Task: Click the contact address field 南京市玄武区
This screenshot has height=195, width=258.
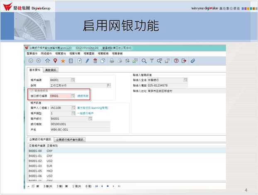Action: [x=186, y=91]
